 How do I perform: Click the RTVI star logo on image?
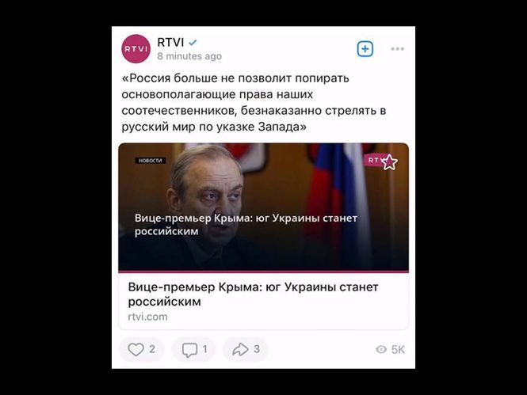pos(381,161)
